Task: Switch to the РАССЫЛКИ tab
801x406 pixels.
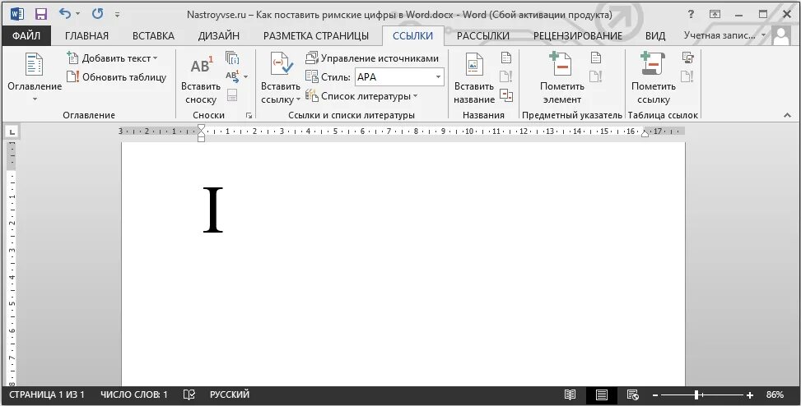Action: click(482, 35)
